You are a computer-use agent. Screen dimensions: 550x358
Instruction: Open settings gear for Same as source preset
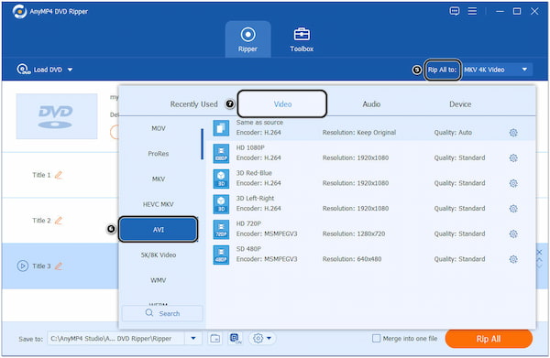tap(513, 133)
